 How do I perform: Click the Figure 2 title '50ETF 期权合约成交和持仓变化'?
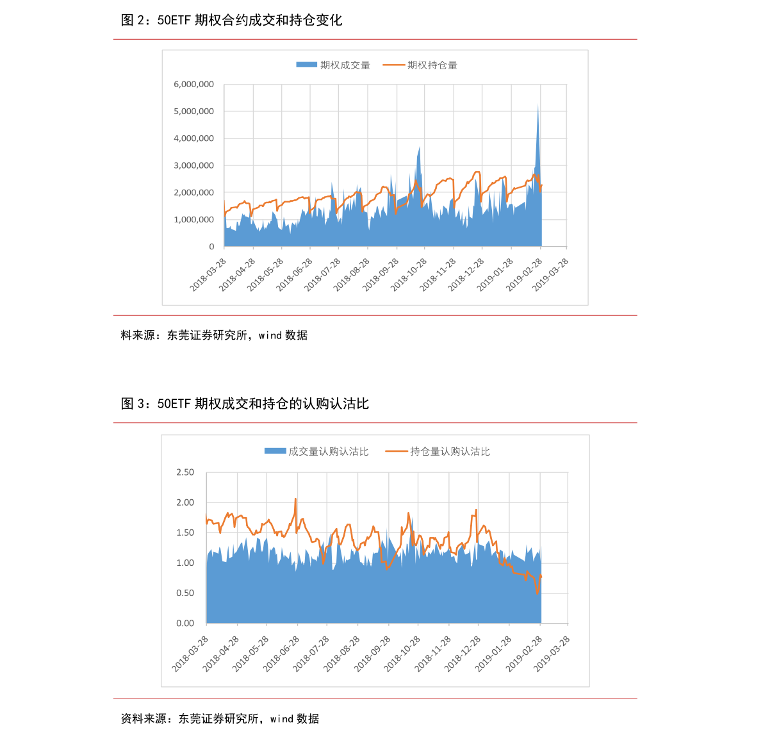coord(250,21)
